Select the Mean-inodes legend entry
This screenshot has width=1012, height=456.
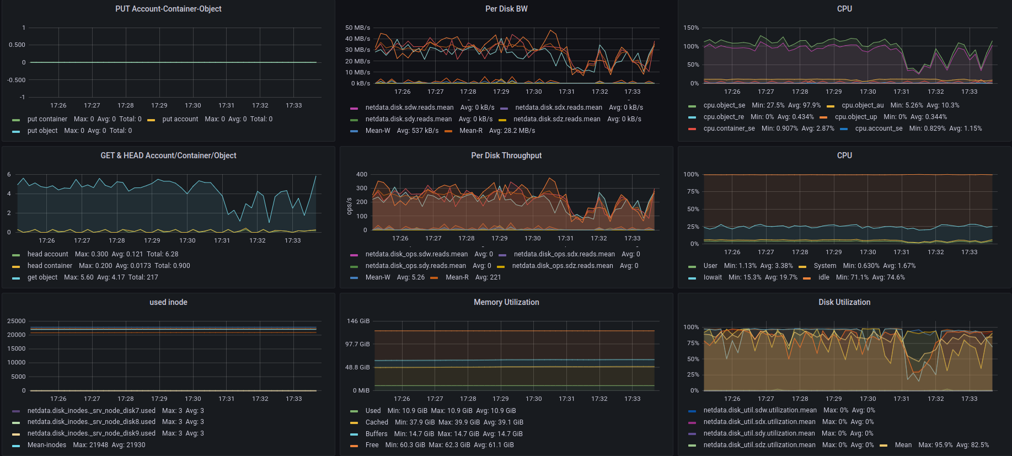47,445
